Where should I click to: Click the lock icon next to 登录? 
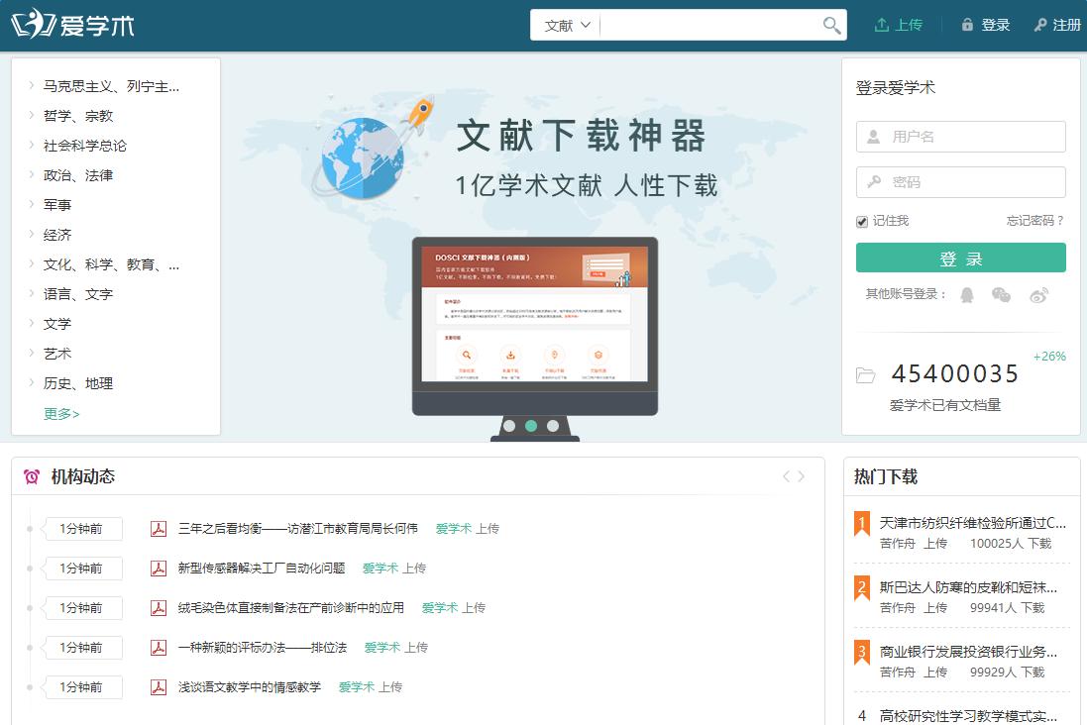968,25
